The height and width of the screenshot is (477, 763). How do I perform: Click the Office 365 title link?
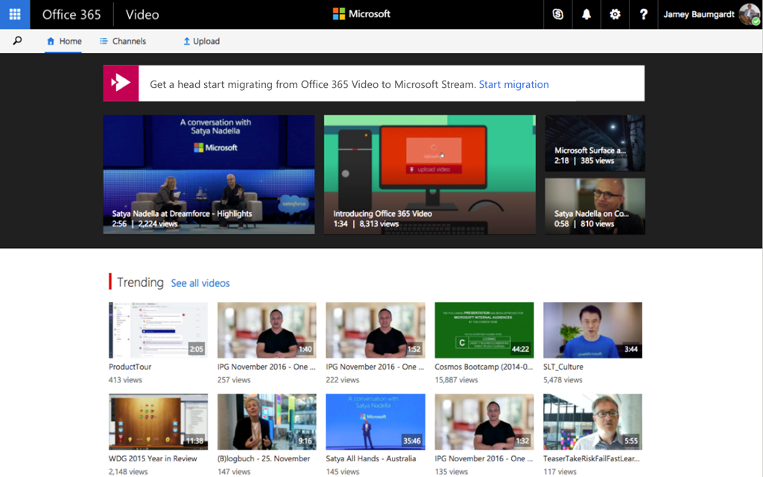click(x=72, y=14)
